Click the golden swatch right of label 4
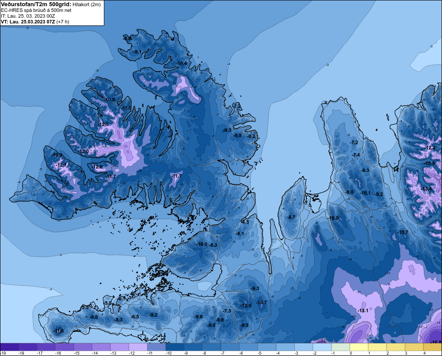 [x=433, y=347]
